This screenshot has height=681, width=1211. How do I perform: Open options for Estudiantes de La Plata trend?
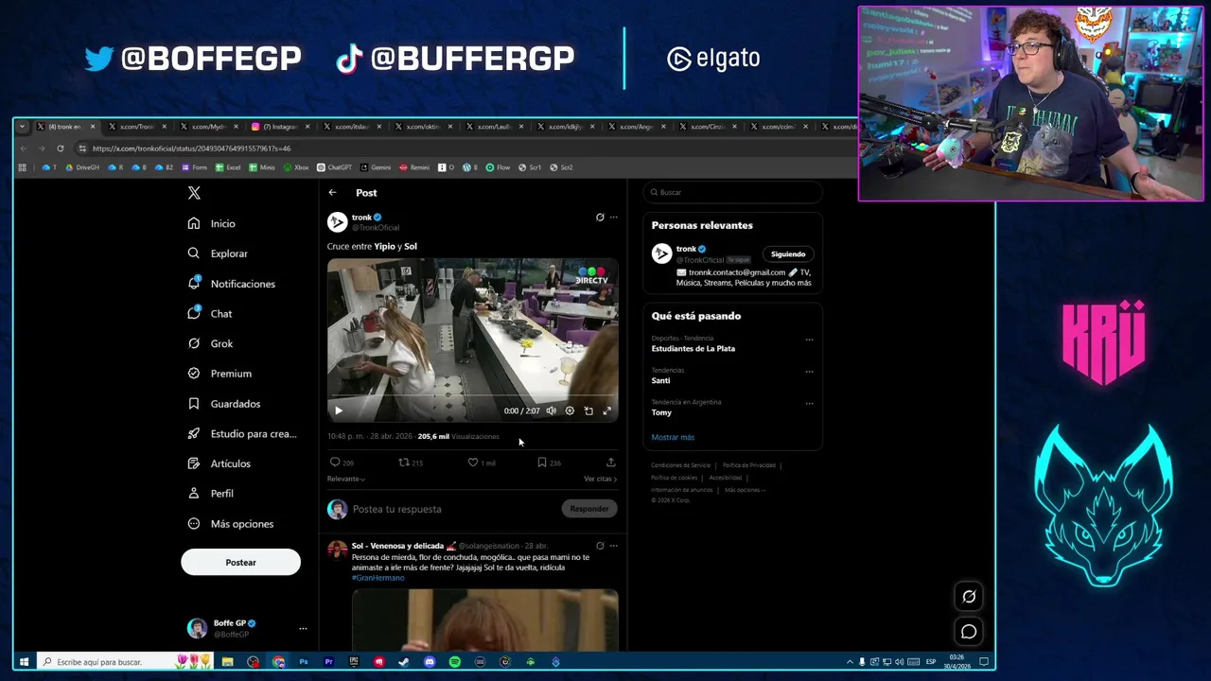pos(809,340)
